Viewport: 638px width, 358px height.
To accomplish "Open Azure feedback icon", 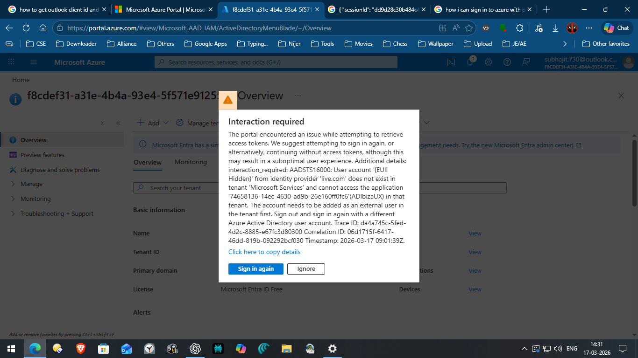I will tap(526, 62).
